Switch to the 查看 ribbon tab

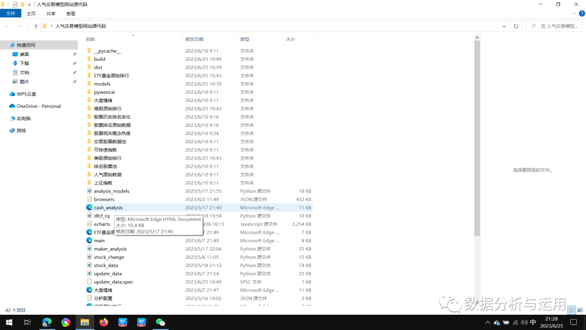coord(71,14)
